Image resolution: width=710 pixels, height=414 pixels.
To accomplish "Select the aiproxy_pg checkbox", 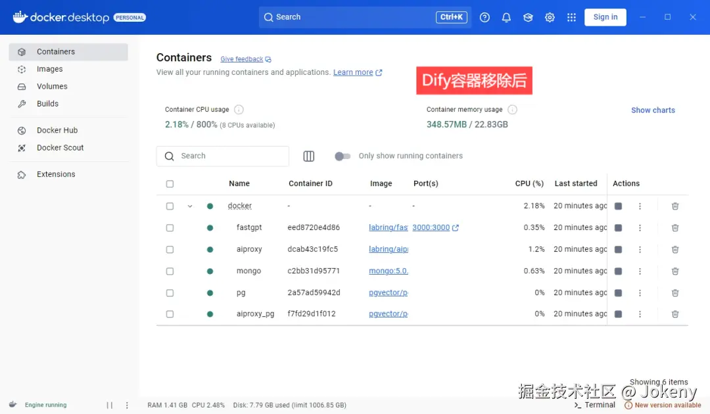I will (170, 314).
